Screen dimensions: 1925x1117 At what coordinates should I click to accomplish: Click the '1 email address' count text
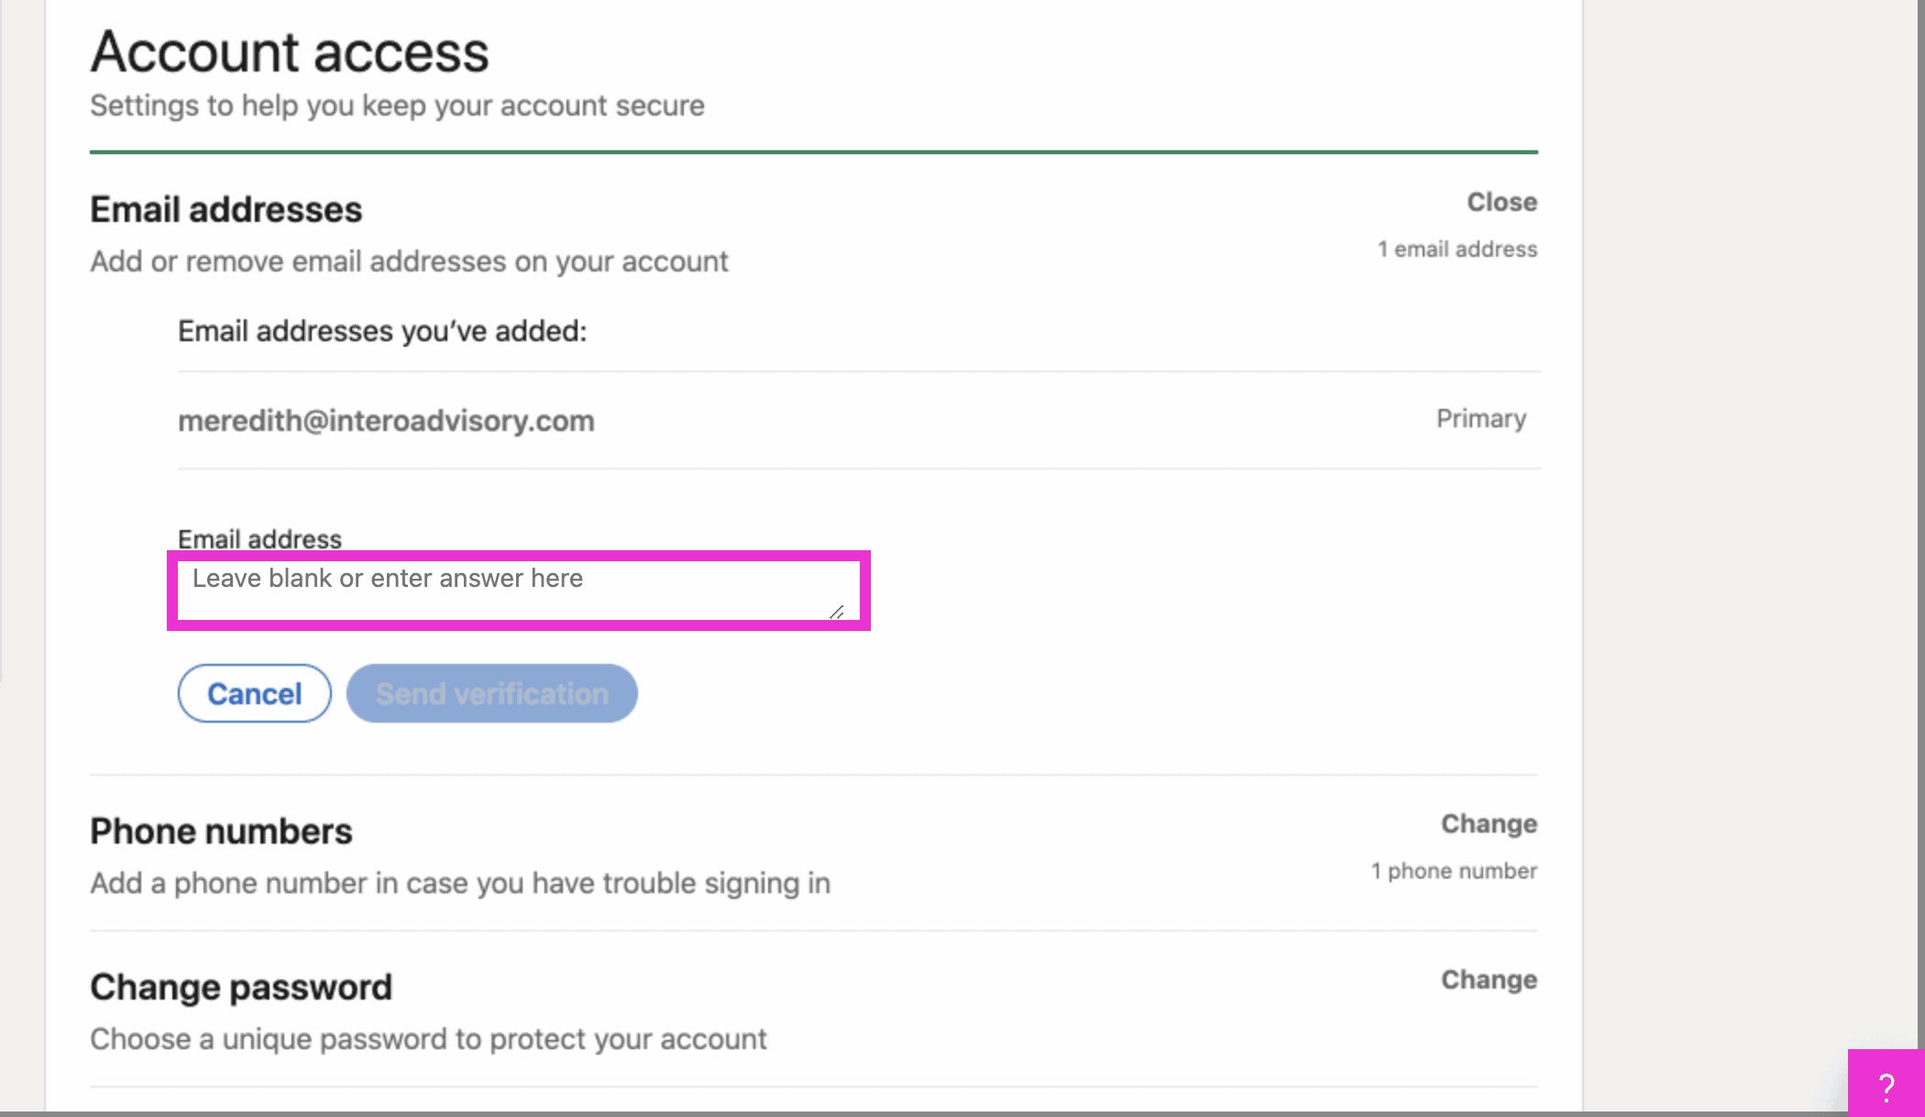(x=1457, y=249)
